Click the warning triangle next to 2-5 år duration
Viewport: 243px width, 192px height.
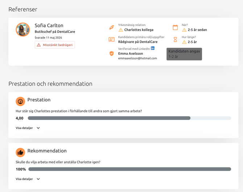[184, 42]
